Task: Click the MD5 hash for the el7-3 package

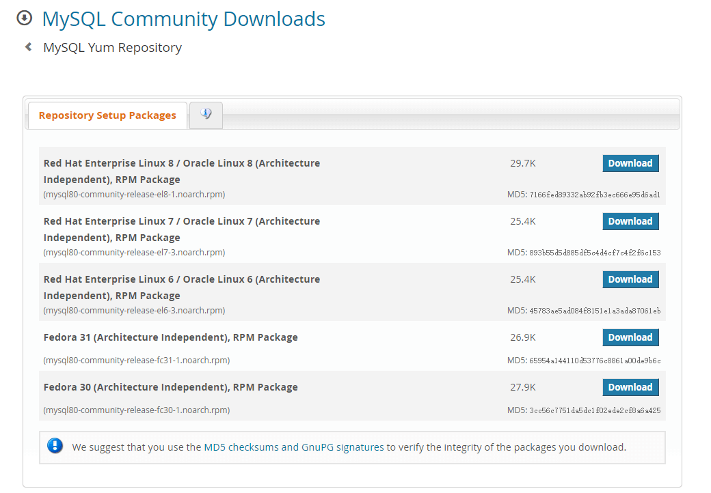Action: pyautogui.click(x=595, y=253)
